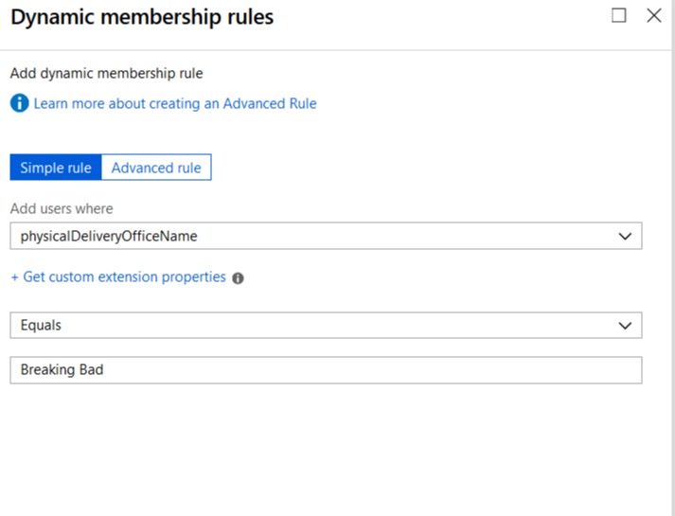Click the blue info icon beside Learn more
This screenshot has width=675, height=516.
[19, 103]
